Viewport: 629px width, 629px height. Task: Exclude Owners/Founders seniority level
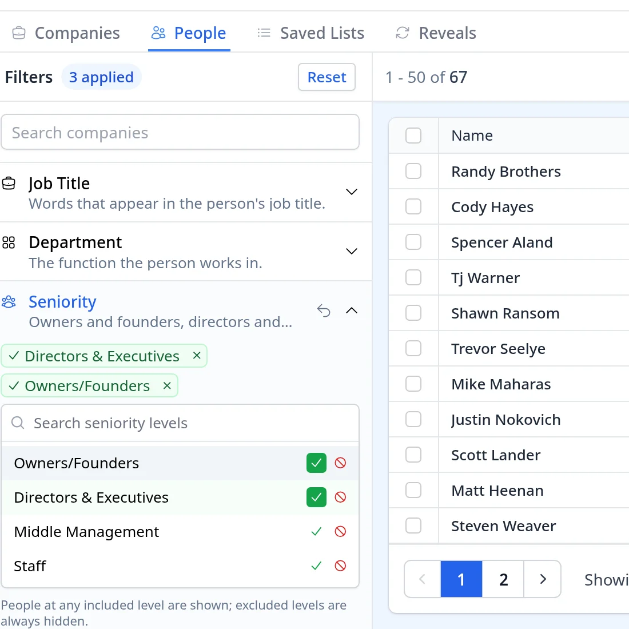tap(340, 463)
